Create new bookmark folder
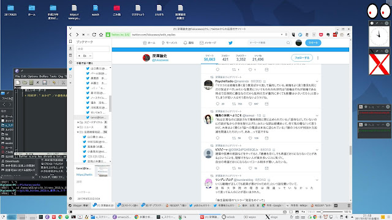 pos(85,56)
